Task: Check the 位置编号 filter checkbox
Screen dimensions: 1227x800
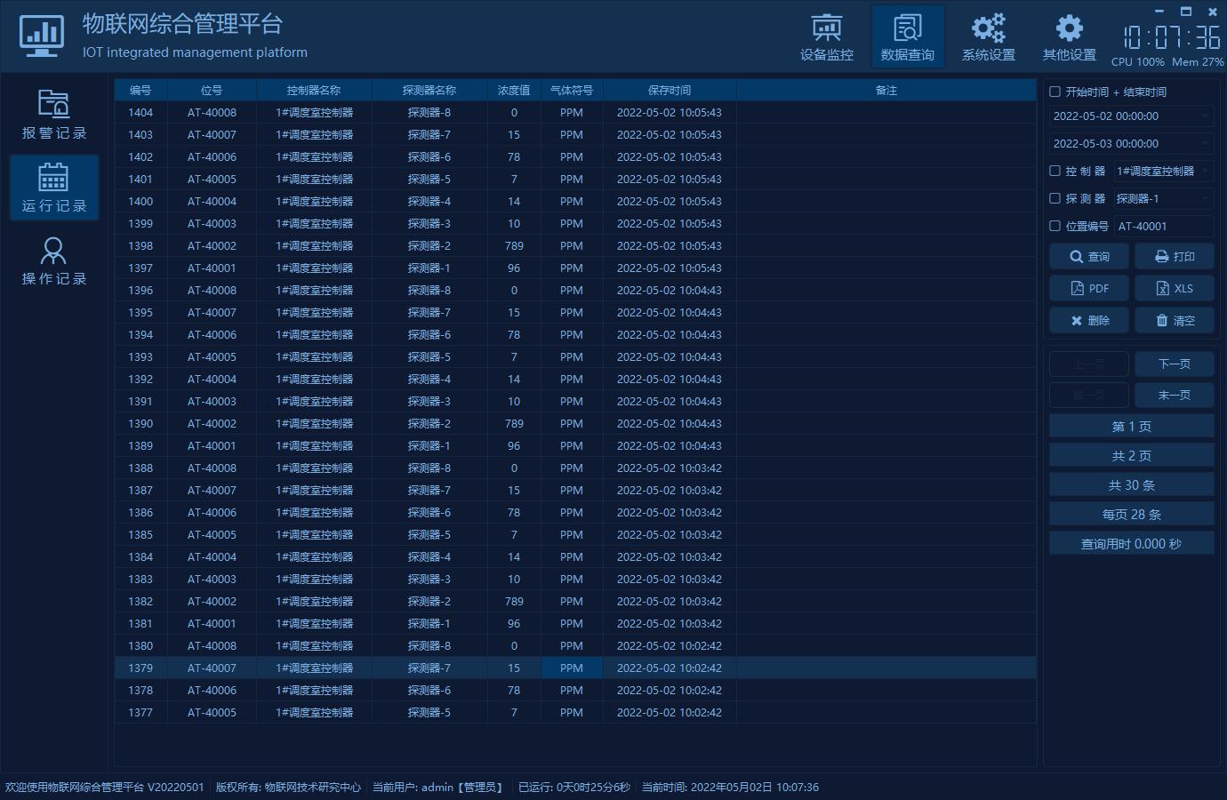Action: [x=1055, y=226]
